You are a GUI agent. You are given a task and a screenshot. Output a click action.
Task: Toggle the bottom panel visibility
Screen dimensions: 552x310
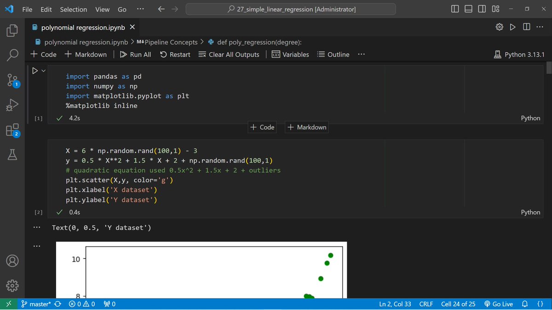468,9
